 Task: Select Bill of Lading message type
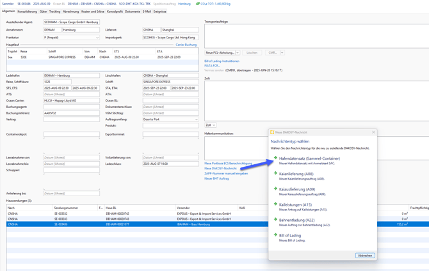(290, 235)
